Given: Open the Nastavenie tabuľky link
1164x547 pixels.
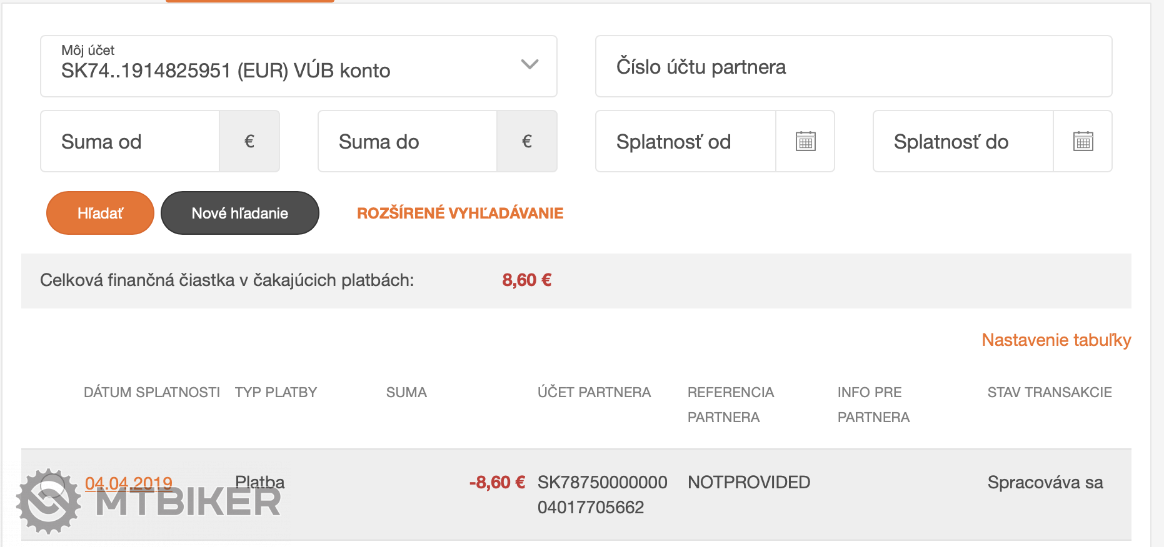Looking at the screenshot, I should pyautogui.click(x=1056, y=340).
